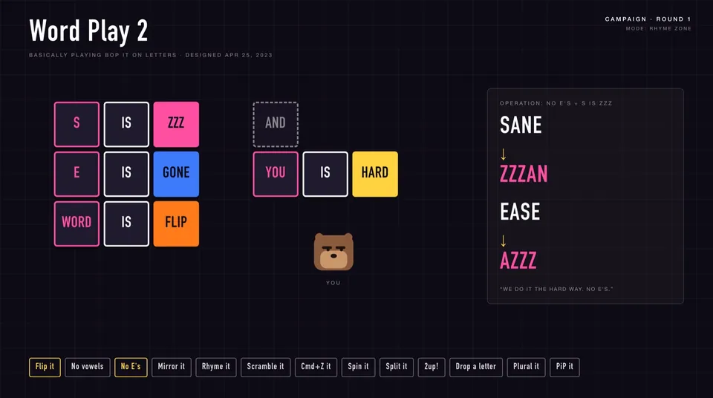This screenshot has width=713, height=398.
Task: Click the IS tile next to S
Action: [126, 124]
